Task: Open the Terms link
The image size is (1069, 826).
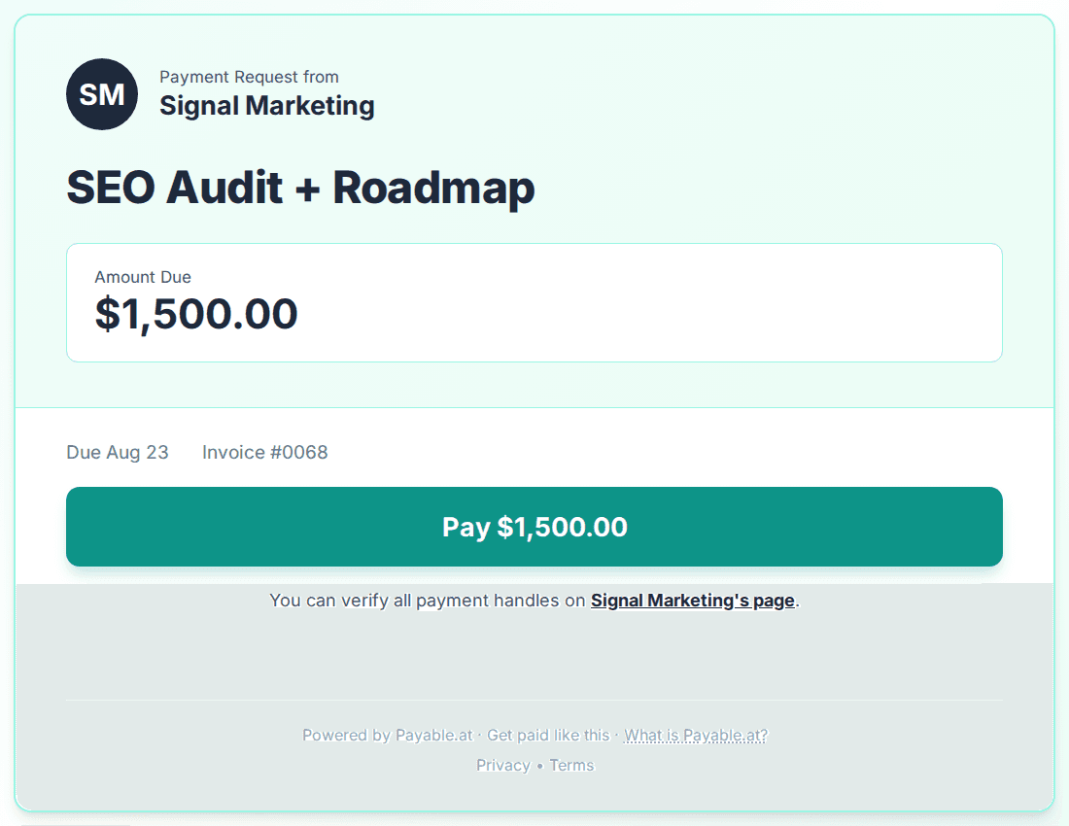Action: click(571, 766)
